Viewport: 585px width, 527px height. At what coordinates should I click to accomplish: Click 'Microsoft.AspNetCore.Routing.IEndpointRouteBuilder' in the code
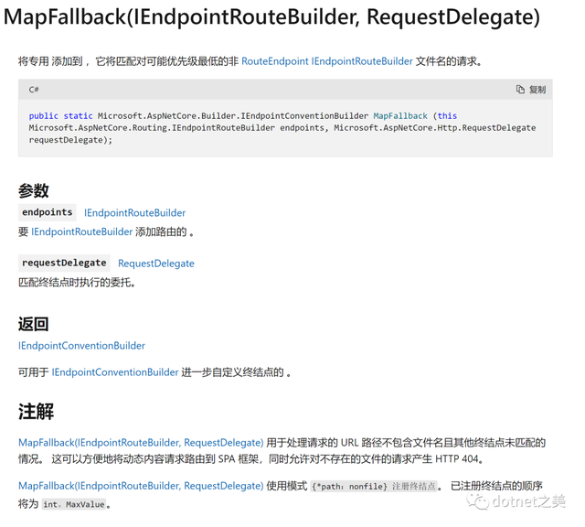152,128
